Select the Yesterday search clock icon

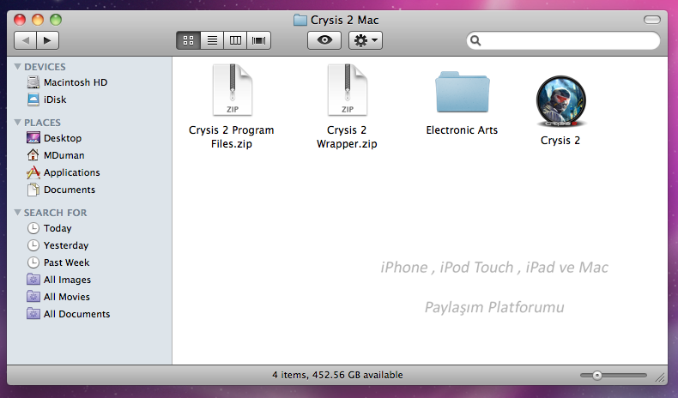click(33, 245)
